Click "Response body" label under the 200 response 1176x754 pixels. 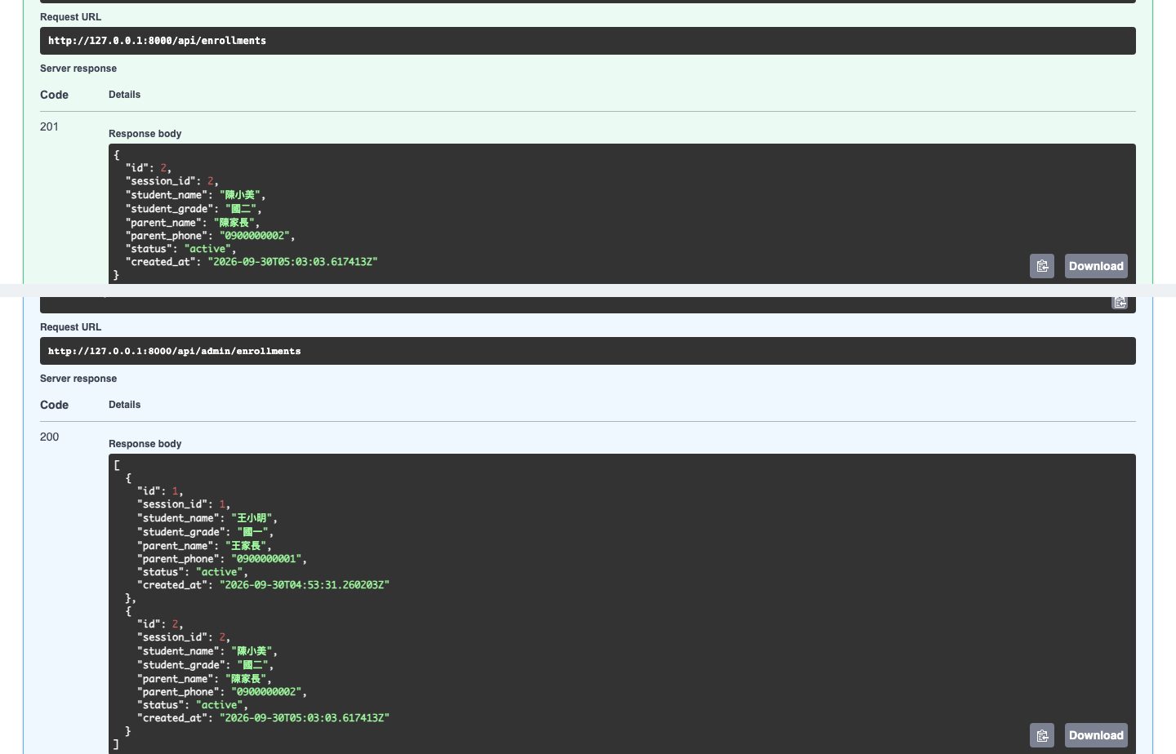(x=145, y=444)
